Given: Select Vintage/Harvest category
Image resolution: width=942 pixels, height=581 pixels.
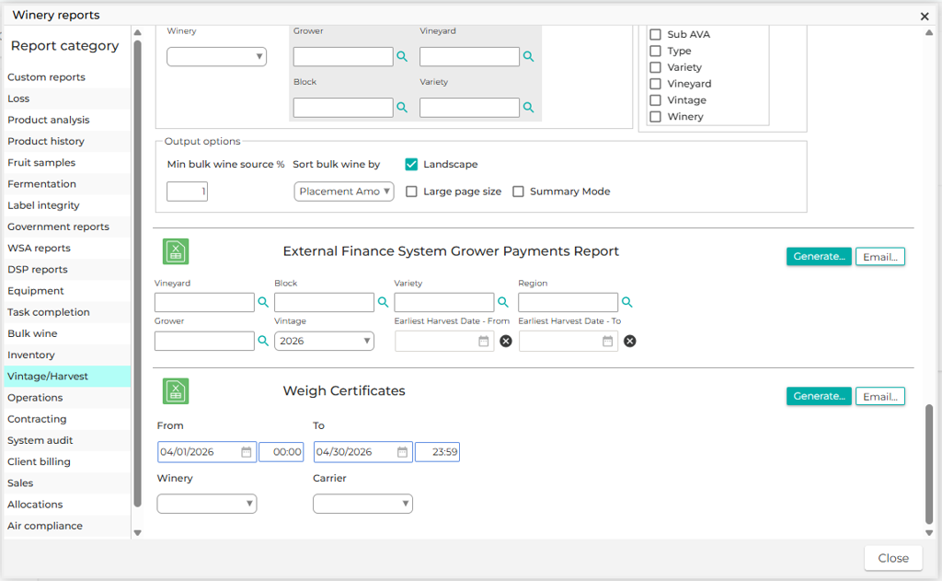Looking at the screenshot, I should tap(65, 376).
